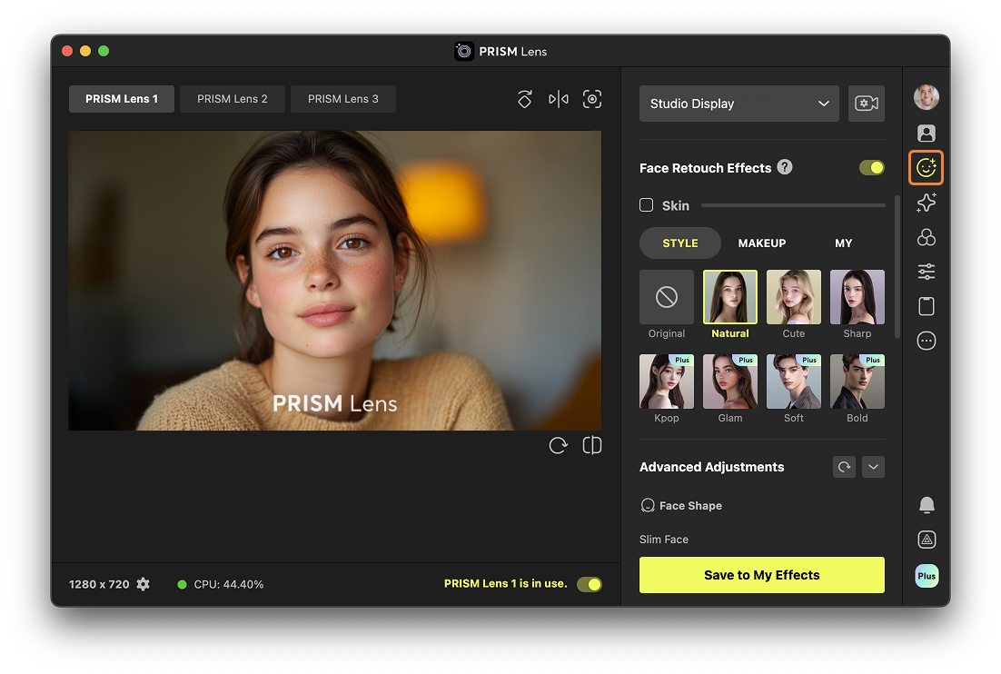The height and width of the screenshot is (674, 1001).
Task: Click the compare split view icon
Action: click(x=592, y=445)
